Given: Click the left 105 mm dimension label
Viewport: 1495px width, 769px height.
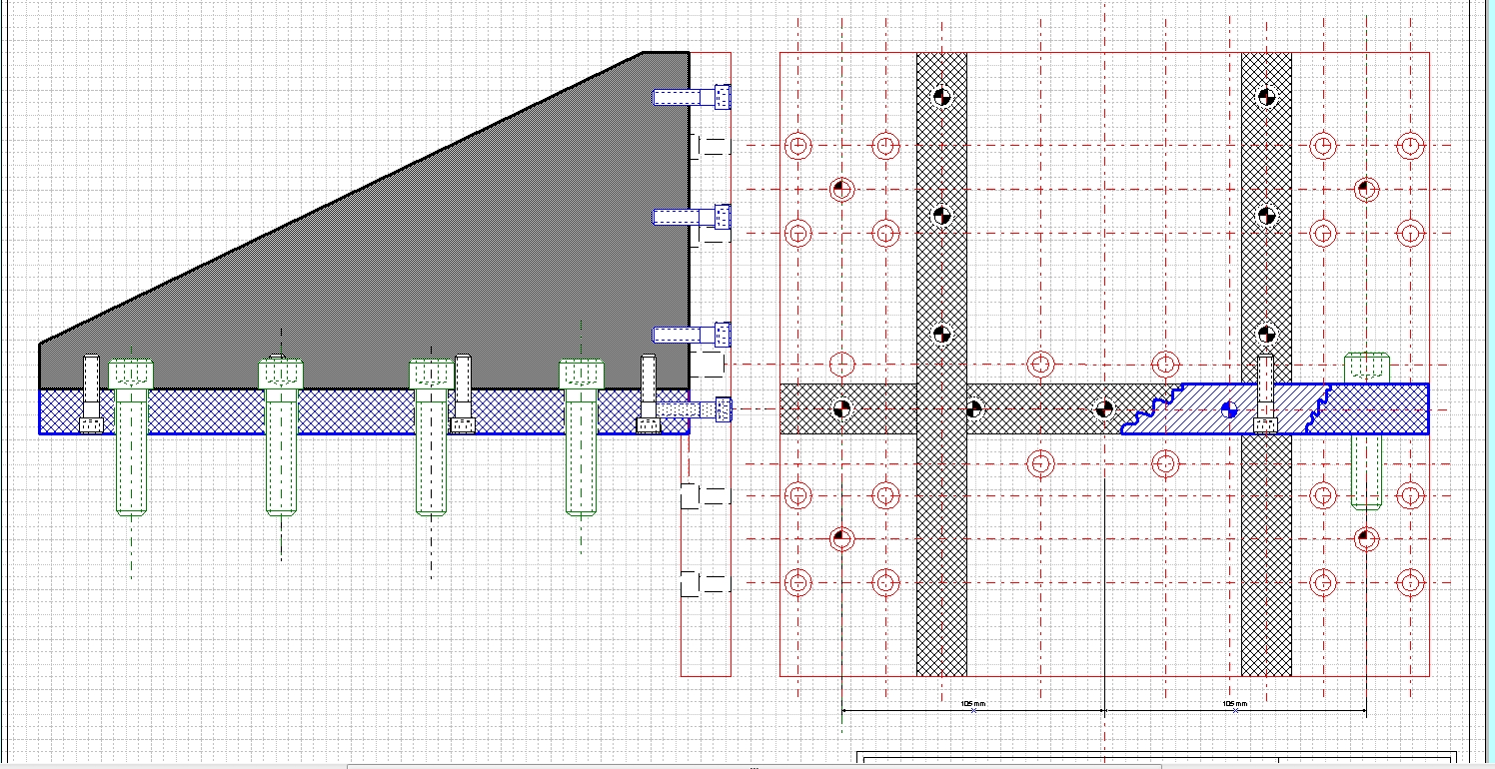Looking at the screenshot, I should click(972, 704).
